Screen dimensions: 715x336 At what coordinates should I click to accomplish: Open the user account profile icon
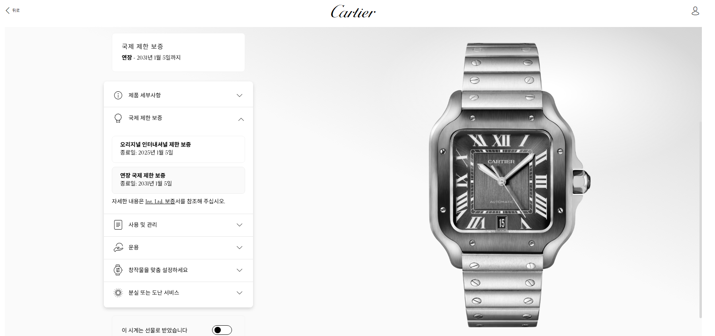[x=695, y=11]
